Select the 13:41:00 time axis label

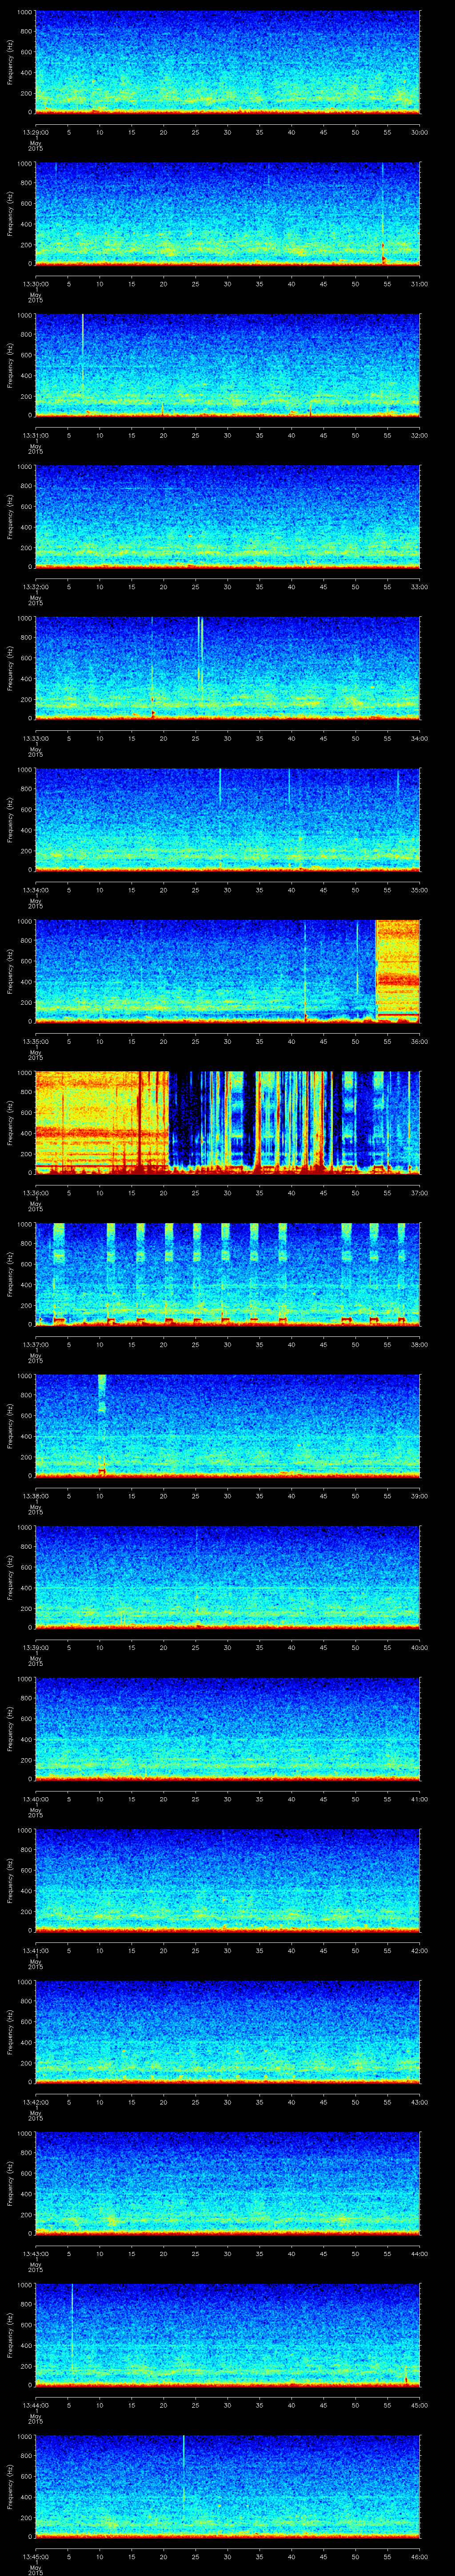tap(35, 1950)
